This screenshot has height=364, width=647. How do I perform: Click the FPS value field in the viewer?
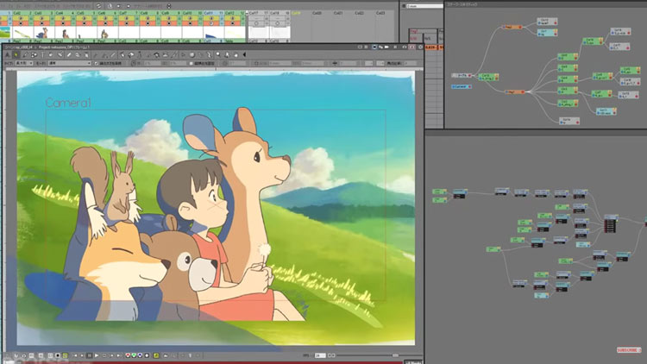[320, 355]
